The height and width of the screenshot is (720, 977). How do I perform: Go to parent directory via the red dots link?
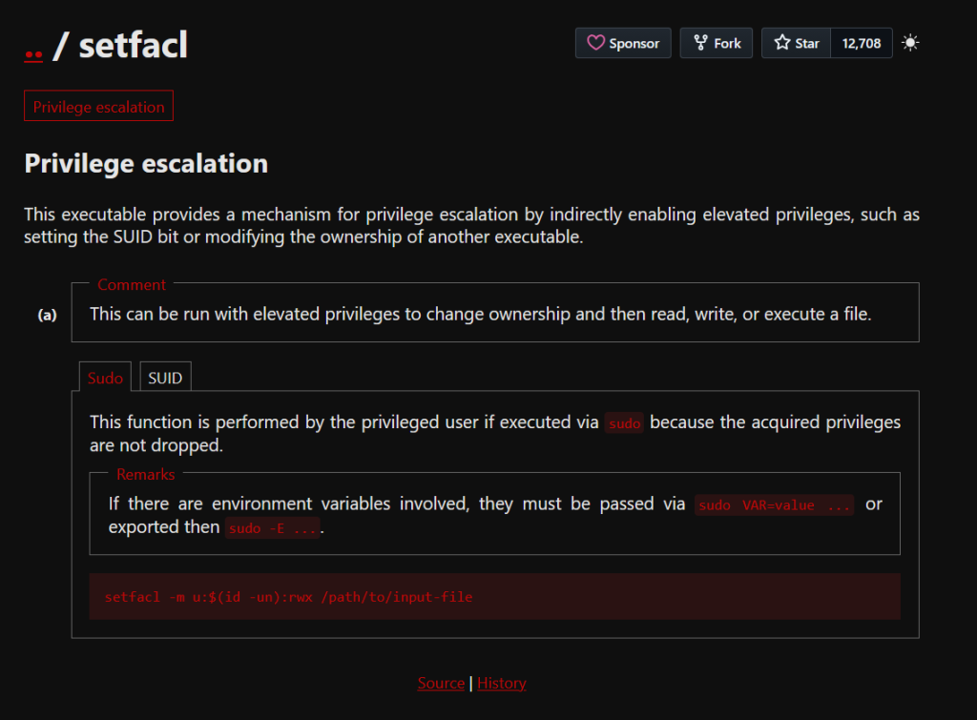[33, 47]
